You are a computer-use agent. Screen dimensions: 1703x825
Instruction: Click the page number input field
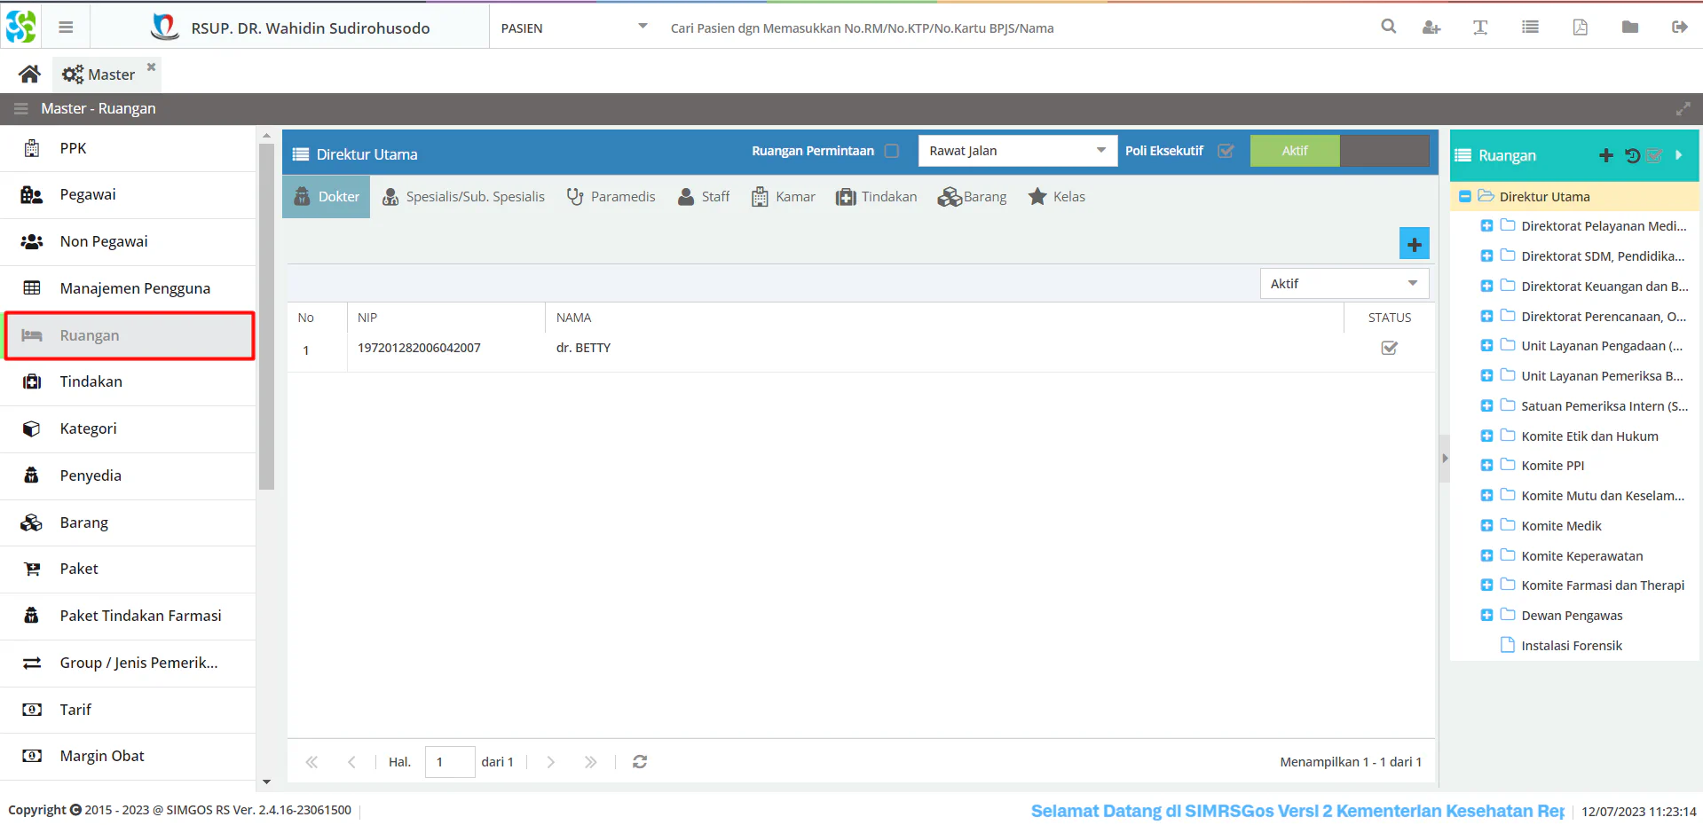450,762
